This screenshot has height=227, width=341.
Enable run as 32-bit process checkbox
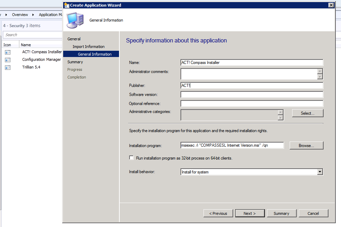coord(131,158)
